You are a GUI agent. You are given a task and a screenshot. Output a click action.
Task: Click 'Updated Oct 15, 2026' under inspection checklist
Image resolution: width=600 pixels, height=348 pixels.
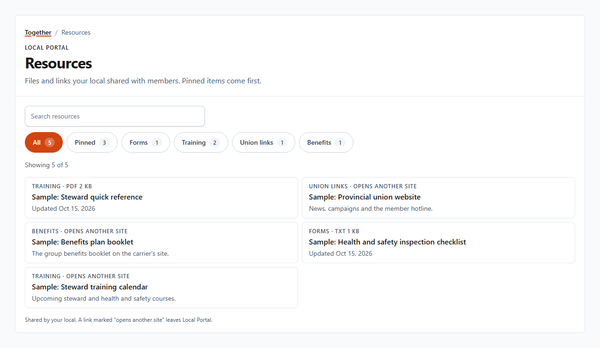pos(341,253)
